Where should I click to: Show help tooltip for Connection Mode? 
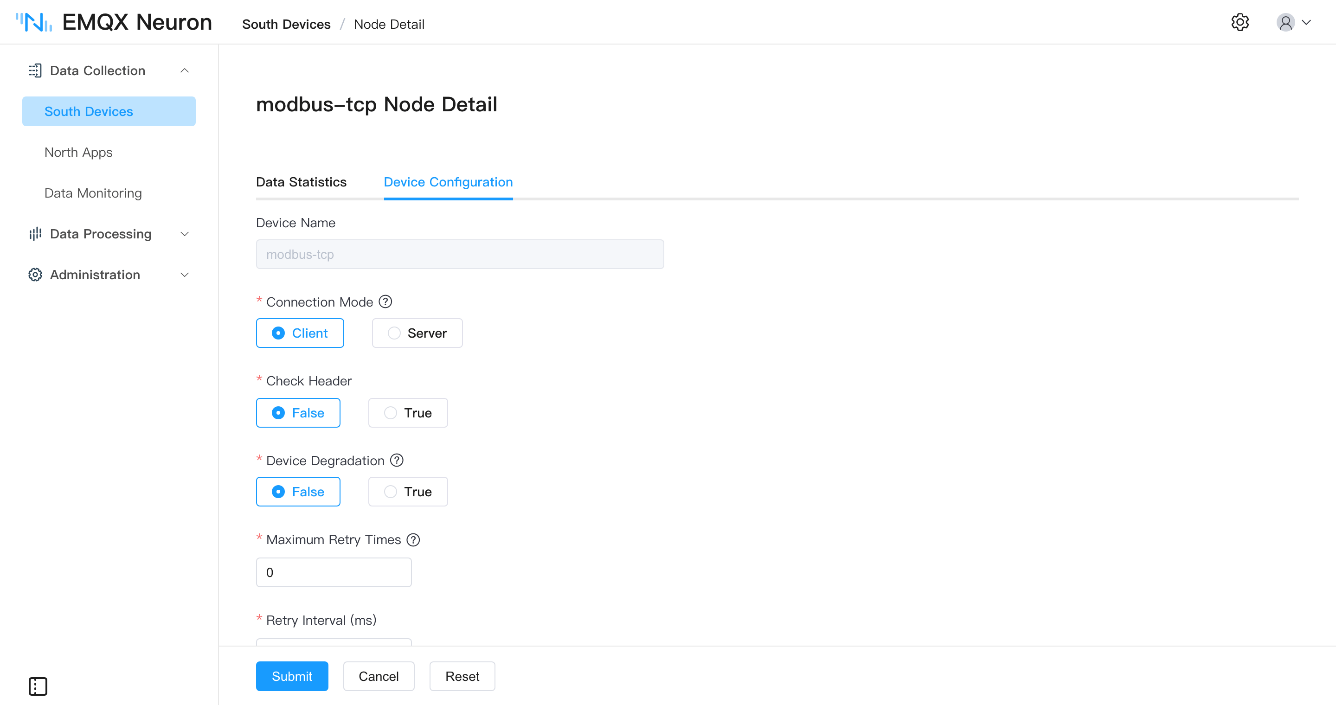point(385,301)
